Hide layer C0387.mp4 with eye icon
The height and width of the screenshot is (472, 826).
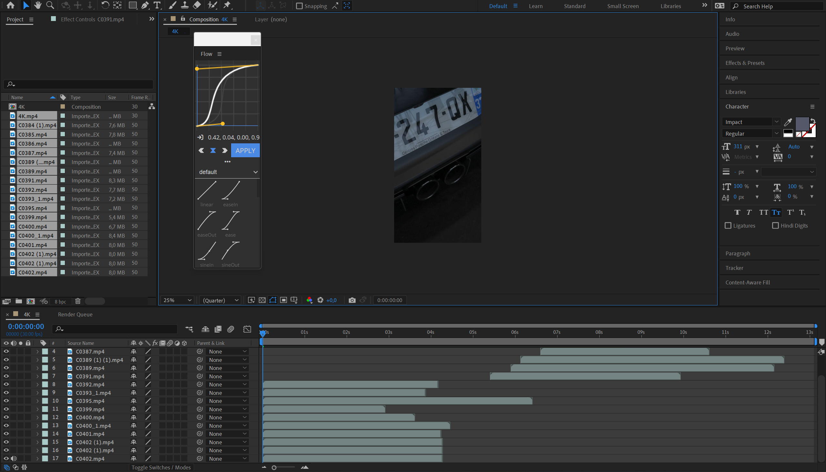point(6,351)
